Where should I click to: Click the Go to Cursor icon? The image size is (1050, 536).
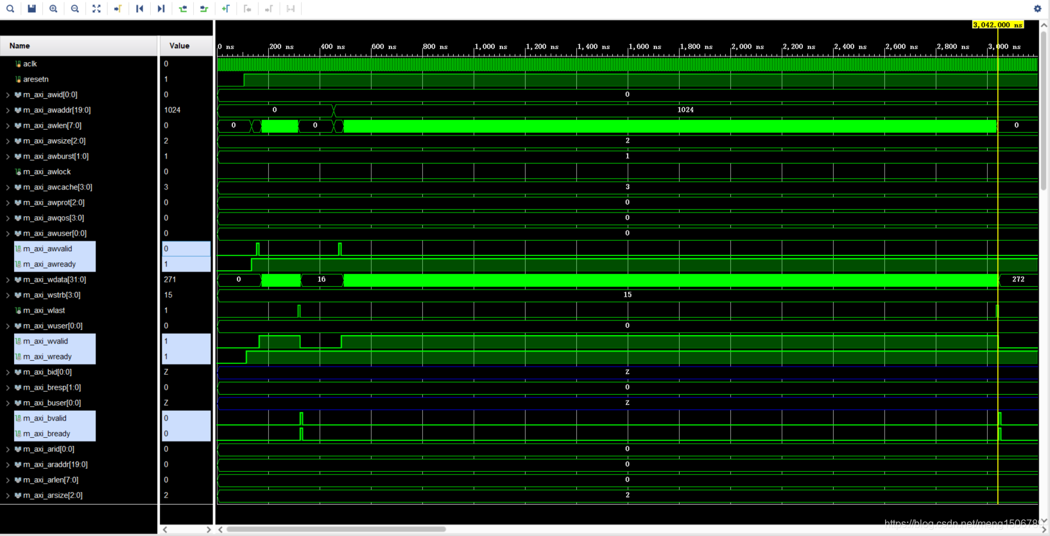(x=118, y=9)
